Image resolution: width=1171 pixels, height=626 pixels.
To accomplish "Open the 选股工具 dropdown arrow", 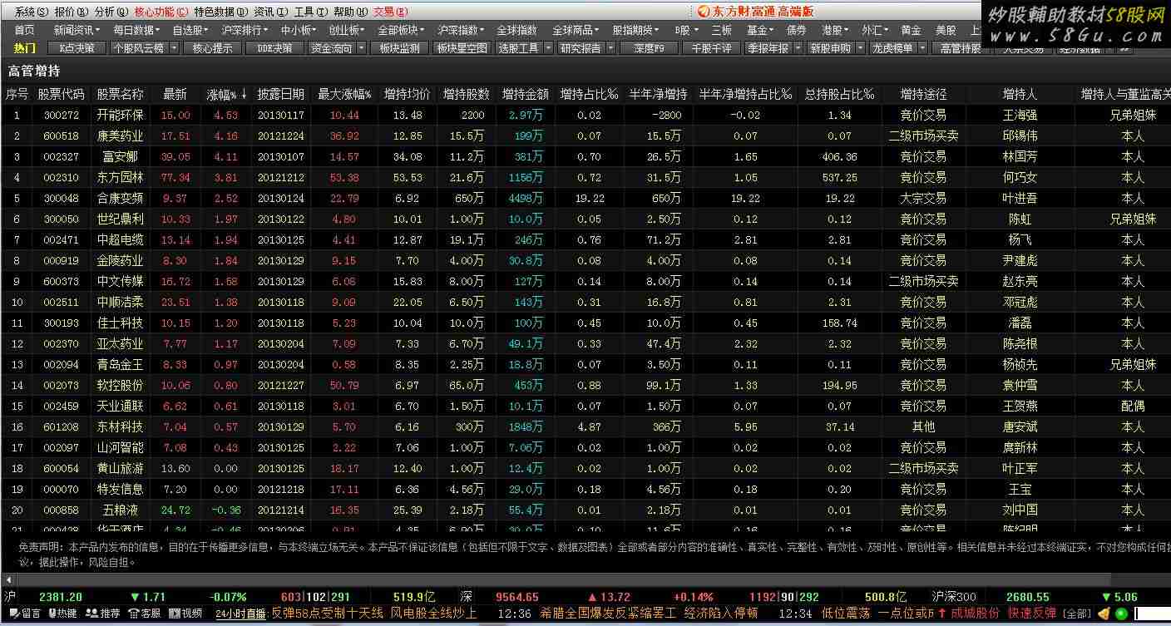I will point(546,48).
